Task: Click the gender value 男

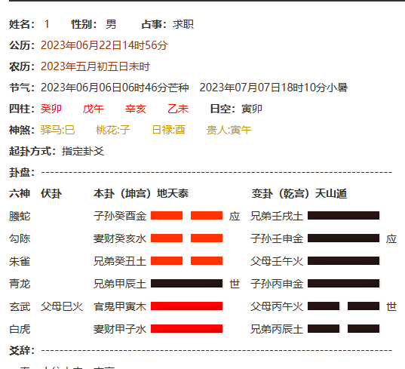Action: 111,25
